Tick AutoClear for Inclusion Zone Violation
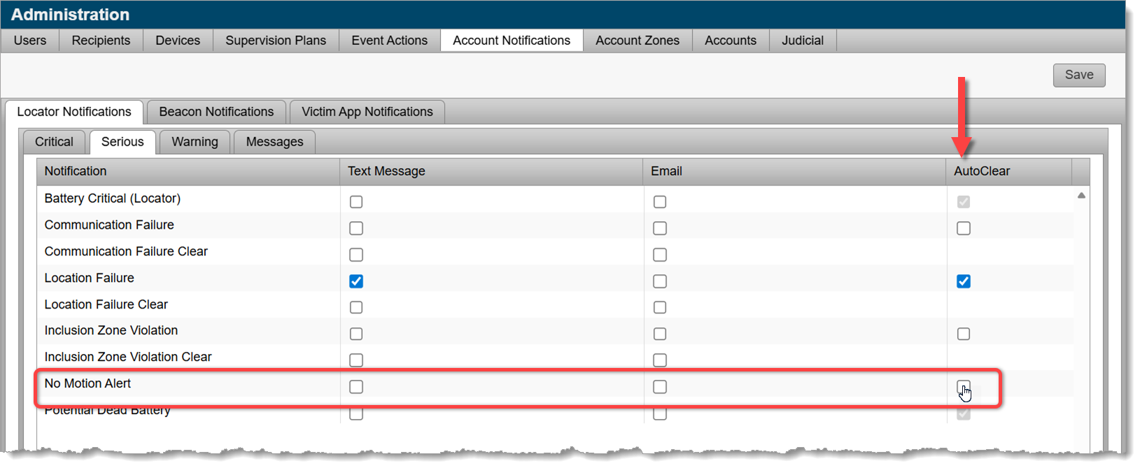The width and height of the screenshot is (1140, 468). point(964,334)
